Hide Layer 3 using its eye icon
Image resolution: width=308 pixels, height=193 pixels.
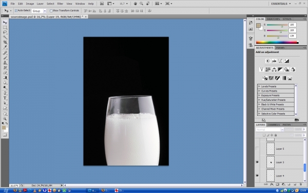coord(257,162)
